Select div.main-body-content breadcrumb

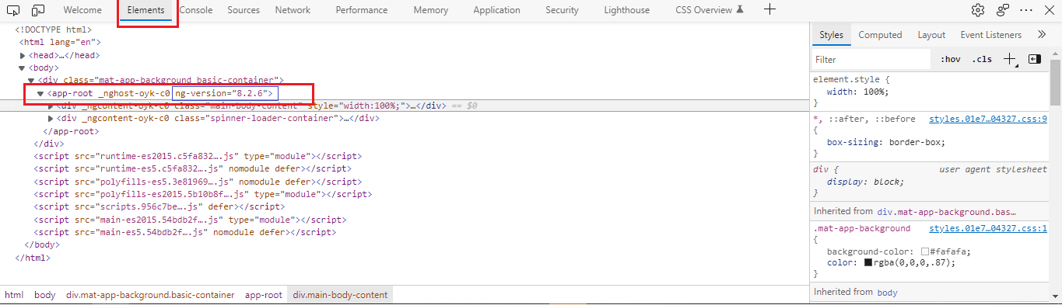tap(339, 295)
